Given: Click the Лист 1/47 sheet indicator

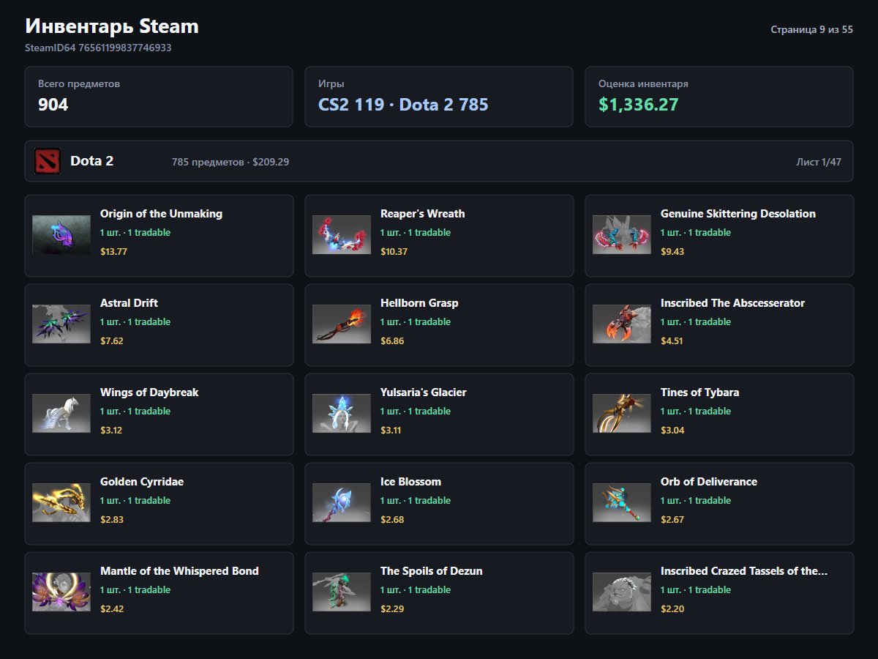Looking at the screenshot, I should (819, 162).
